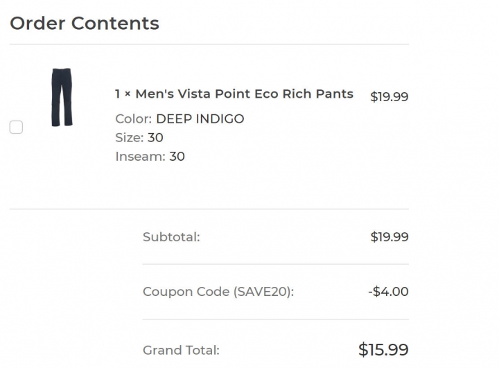Tick the checkbox beside the pants item
The width and height of the screenshot is (499, 368).
tap(16, 127)
